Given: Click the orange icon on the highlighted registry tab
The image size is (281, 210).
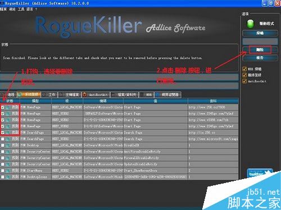Looking at the screenshot, I should coord(20,95).
